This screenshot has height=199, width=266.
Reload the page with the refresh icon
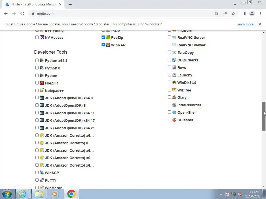click(x=22, y=13)
